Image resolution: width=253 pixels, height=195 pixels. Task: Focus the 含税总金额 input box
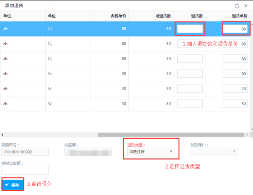[x=25, y=170]
